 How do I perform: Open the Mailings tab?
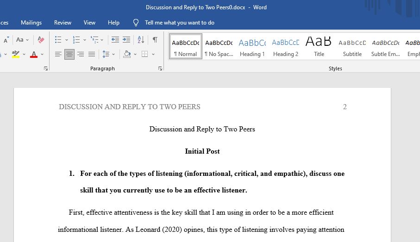coord(31,23)
